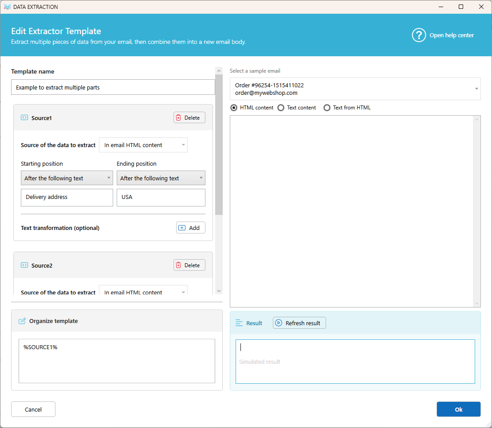Minimize the Data Extraction window
Screen dimensions: 492x428
(x=441, y=7)
